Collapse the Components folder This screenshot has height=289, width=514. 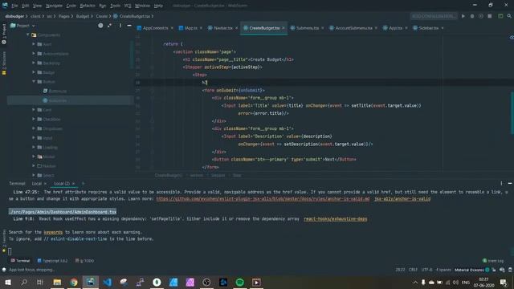pyautogui.click(x=28, y=35)
